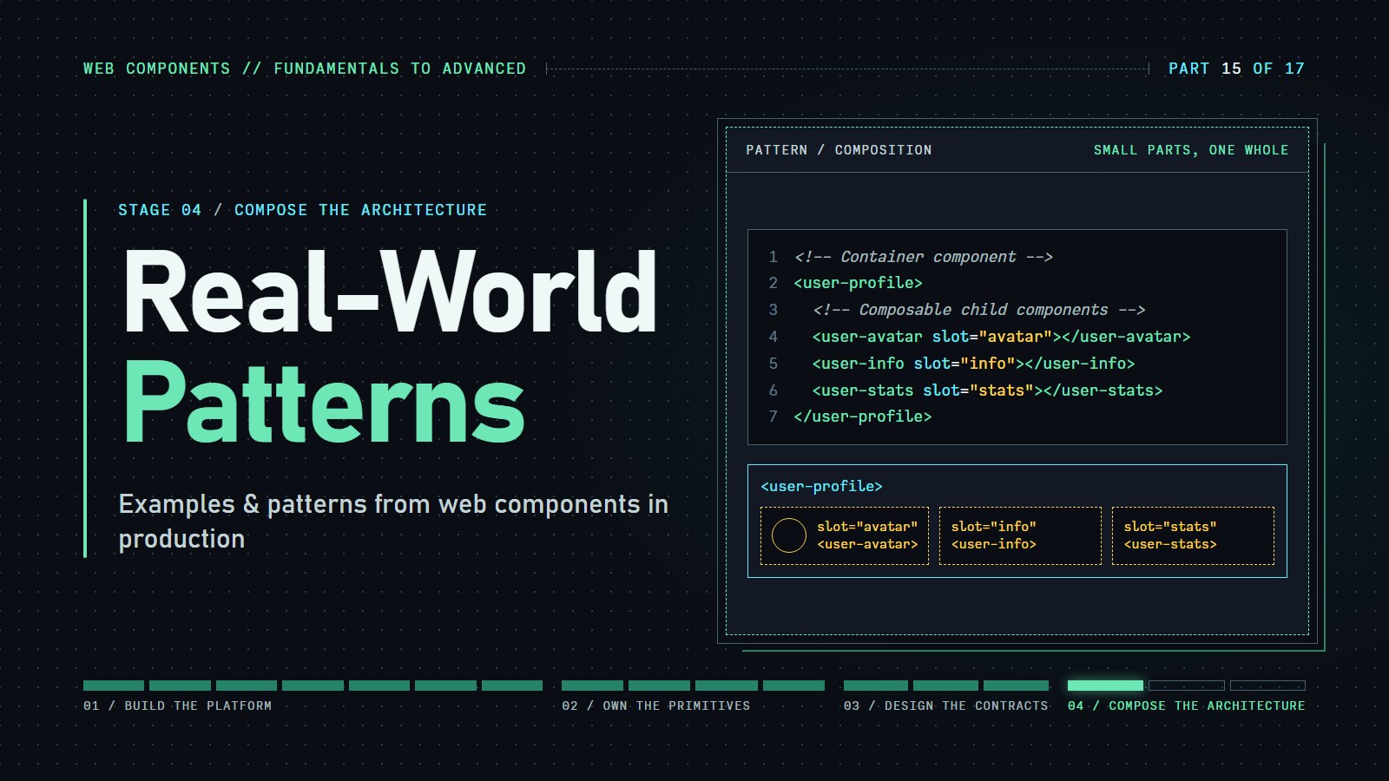1389x781 pixels.
Task: Click the first progress segment of stage 01
Action: [x=114, y=686]
